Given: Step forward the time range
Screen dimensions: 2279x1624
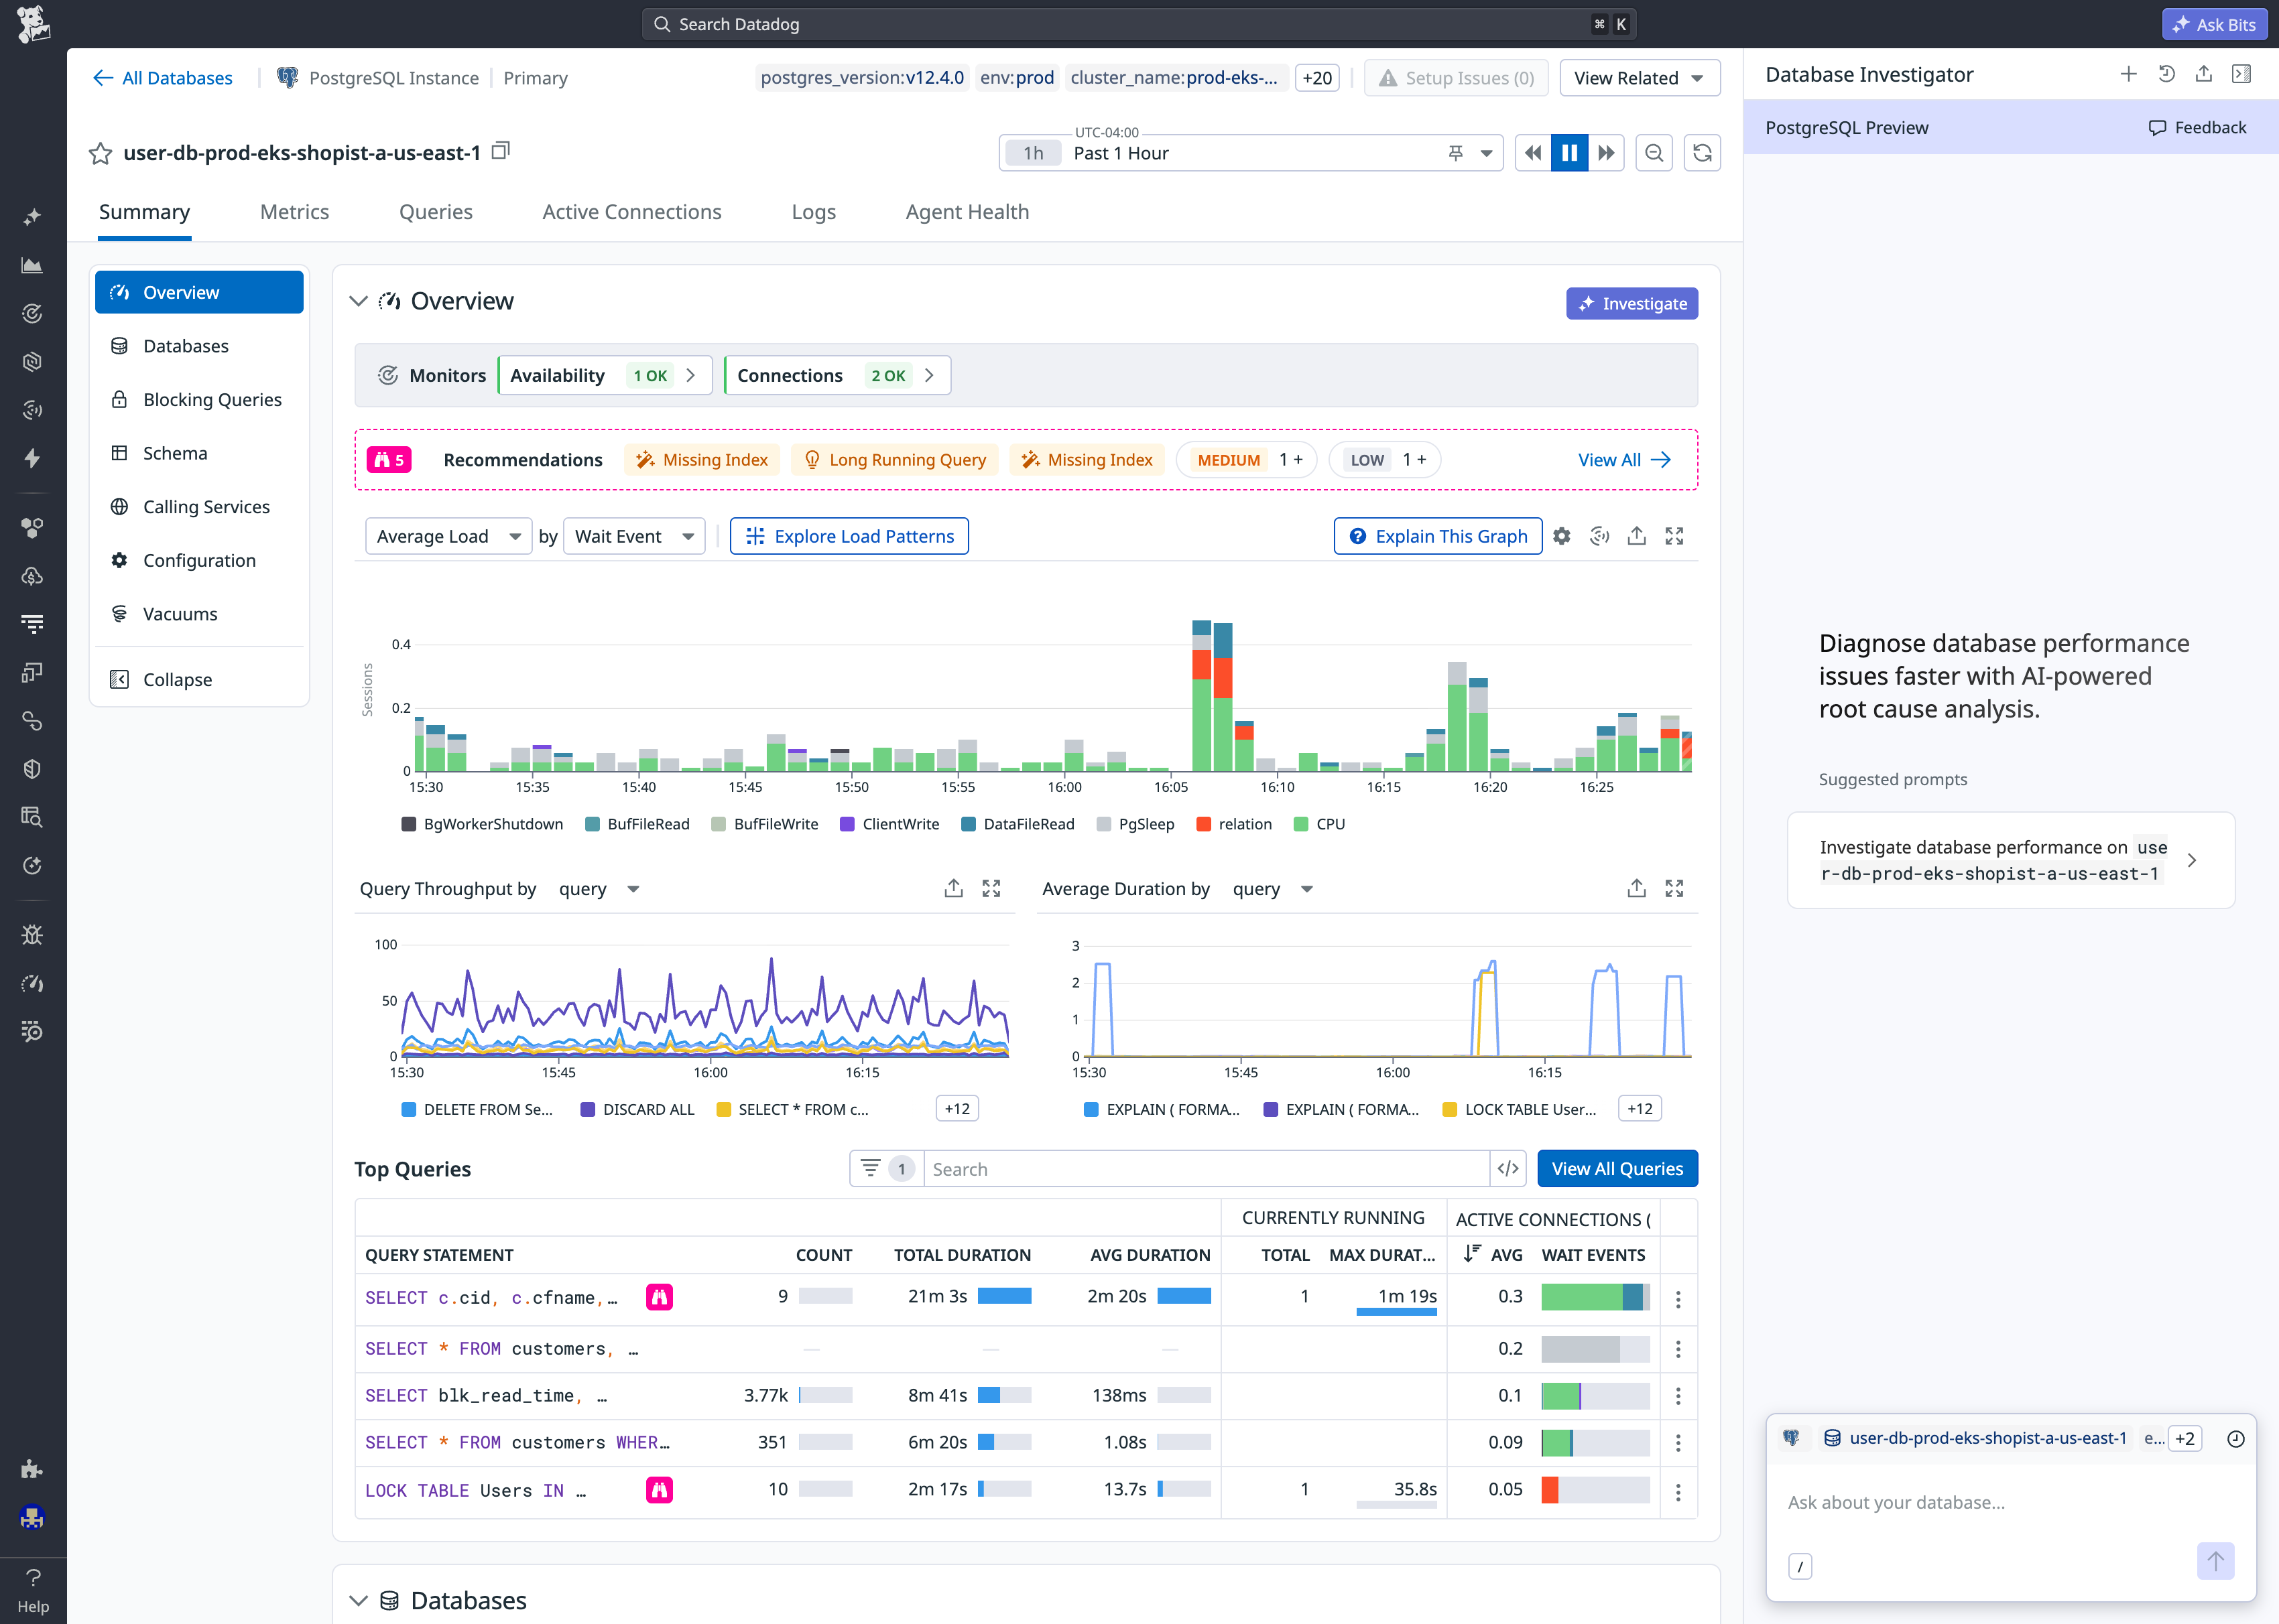Looking at the screenshot, I should [x=1607, y=153].
